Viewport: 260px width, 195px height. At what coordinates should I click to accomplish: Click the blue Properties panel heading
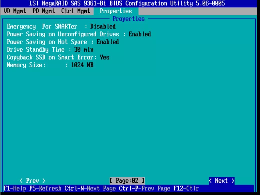[x=128, y=19]
